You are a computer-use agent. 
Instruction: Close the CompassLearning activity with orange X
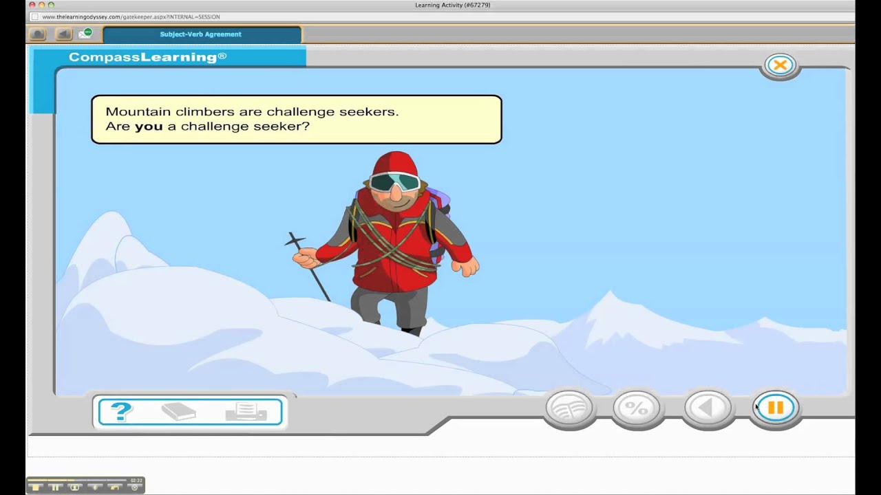(x=780, y=65)
